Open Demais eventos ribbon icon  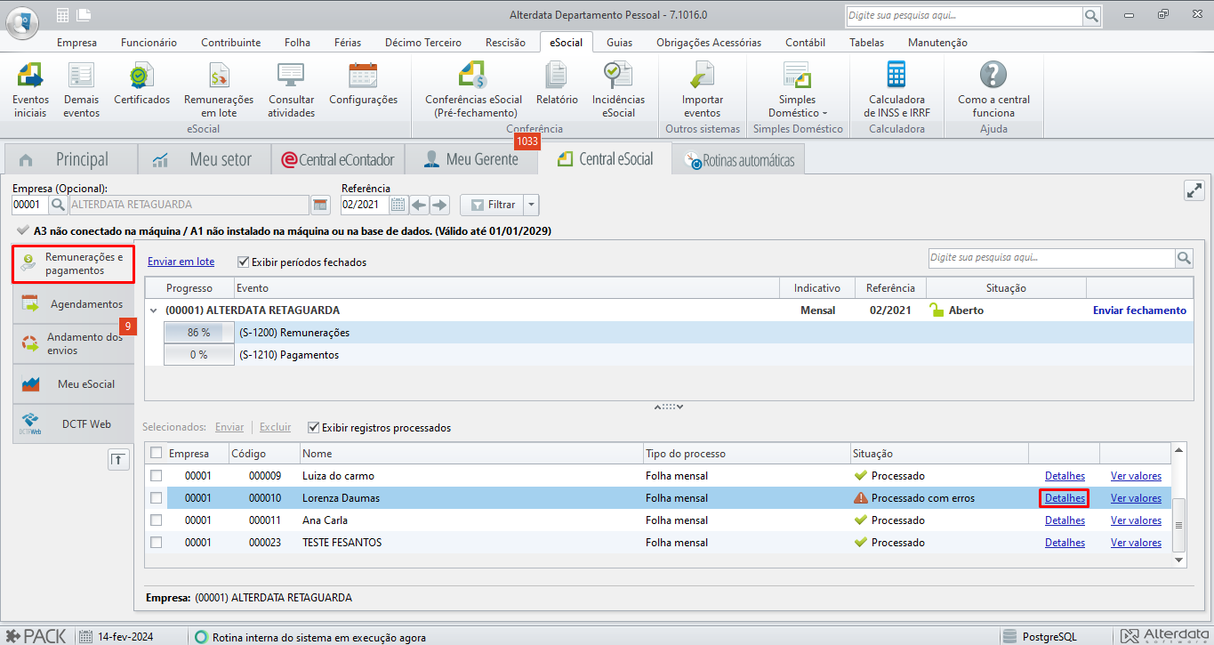[81, 90]
